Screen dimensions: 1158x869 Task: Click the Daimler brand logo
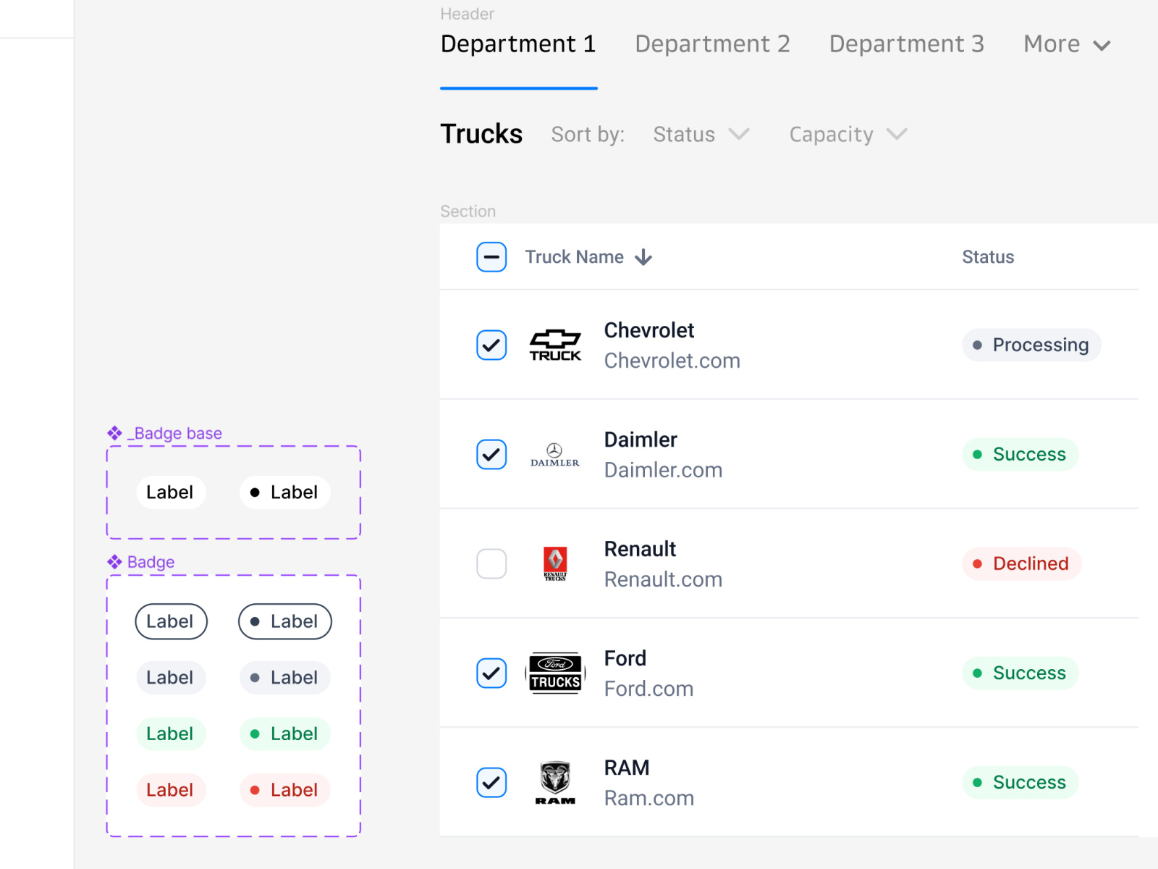click(554, 454)
